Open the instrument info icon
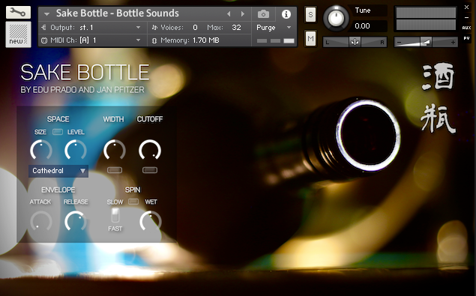 (286, 14)
